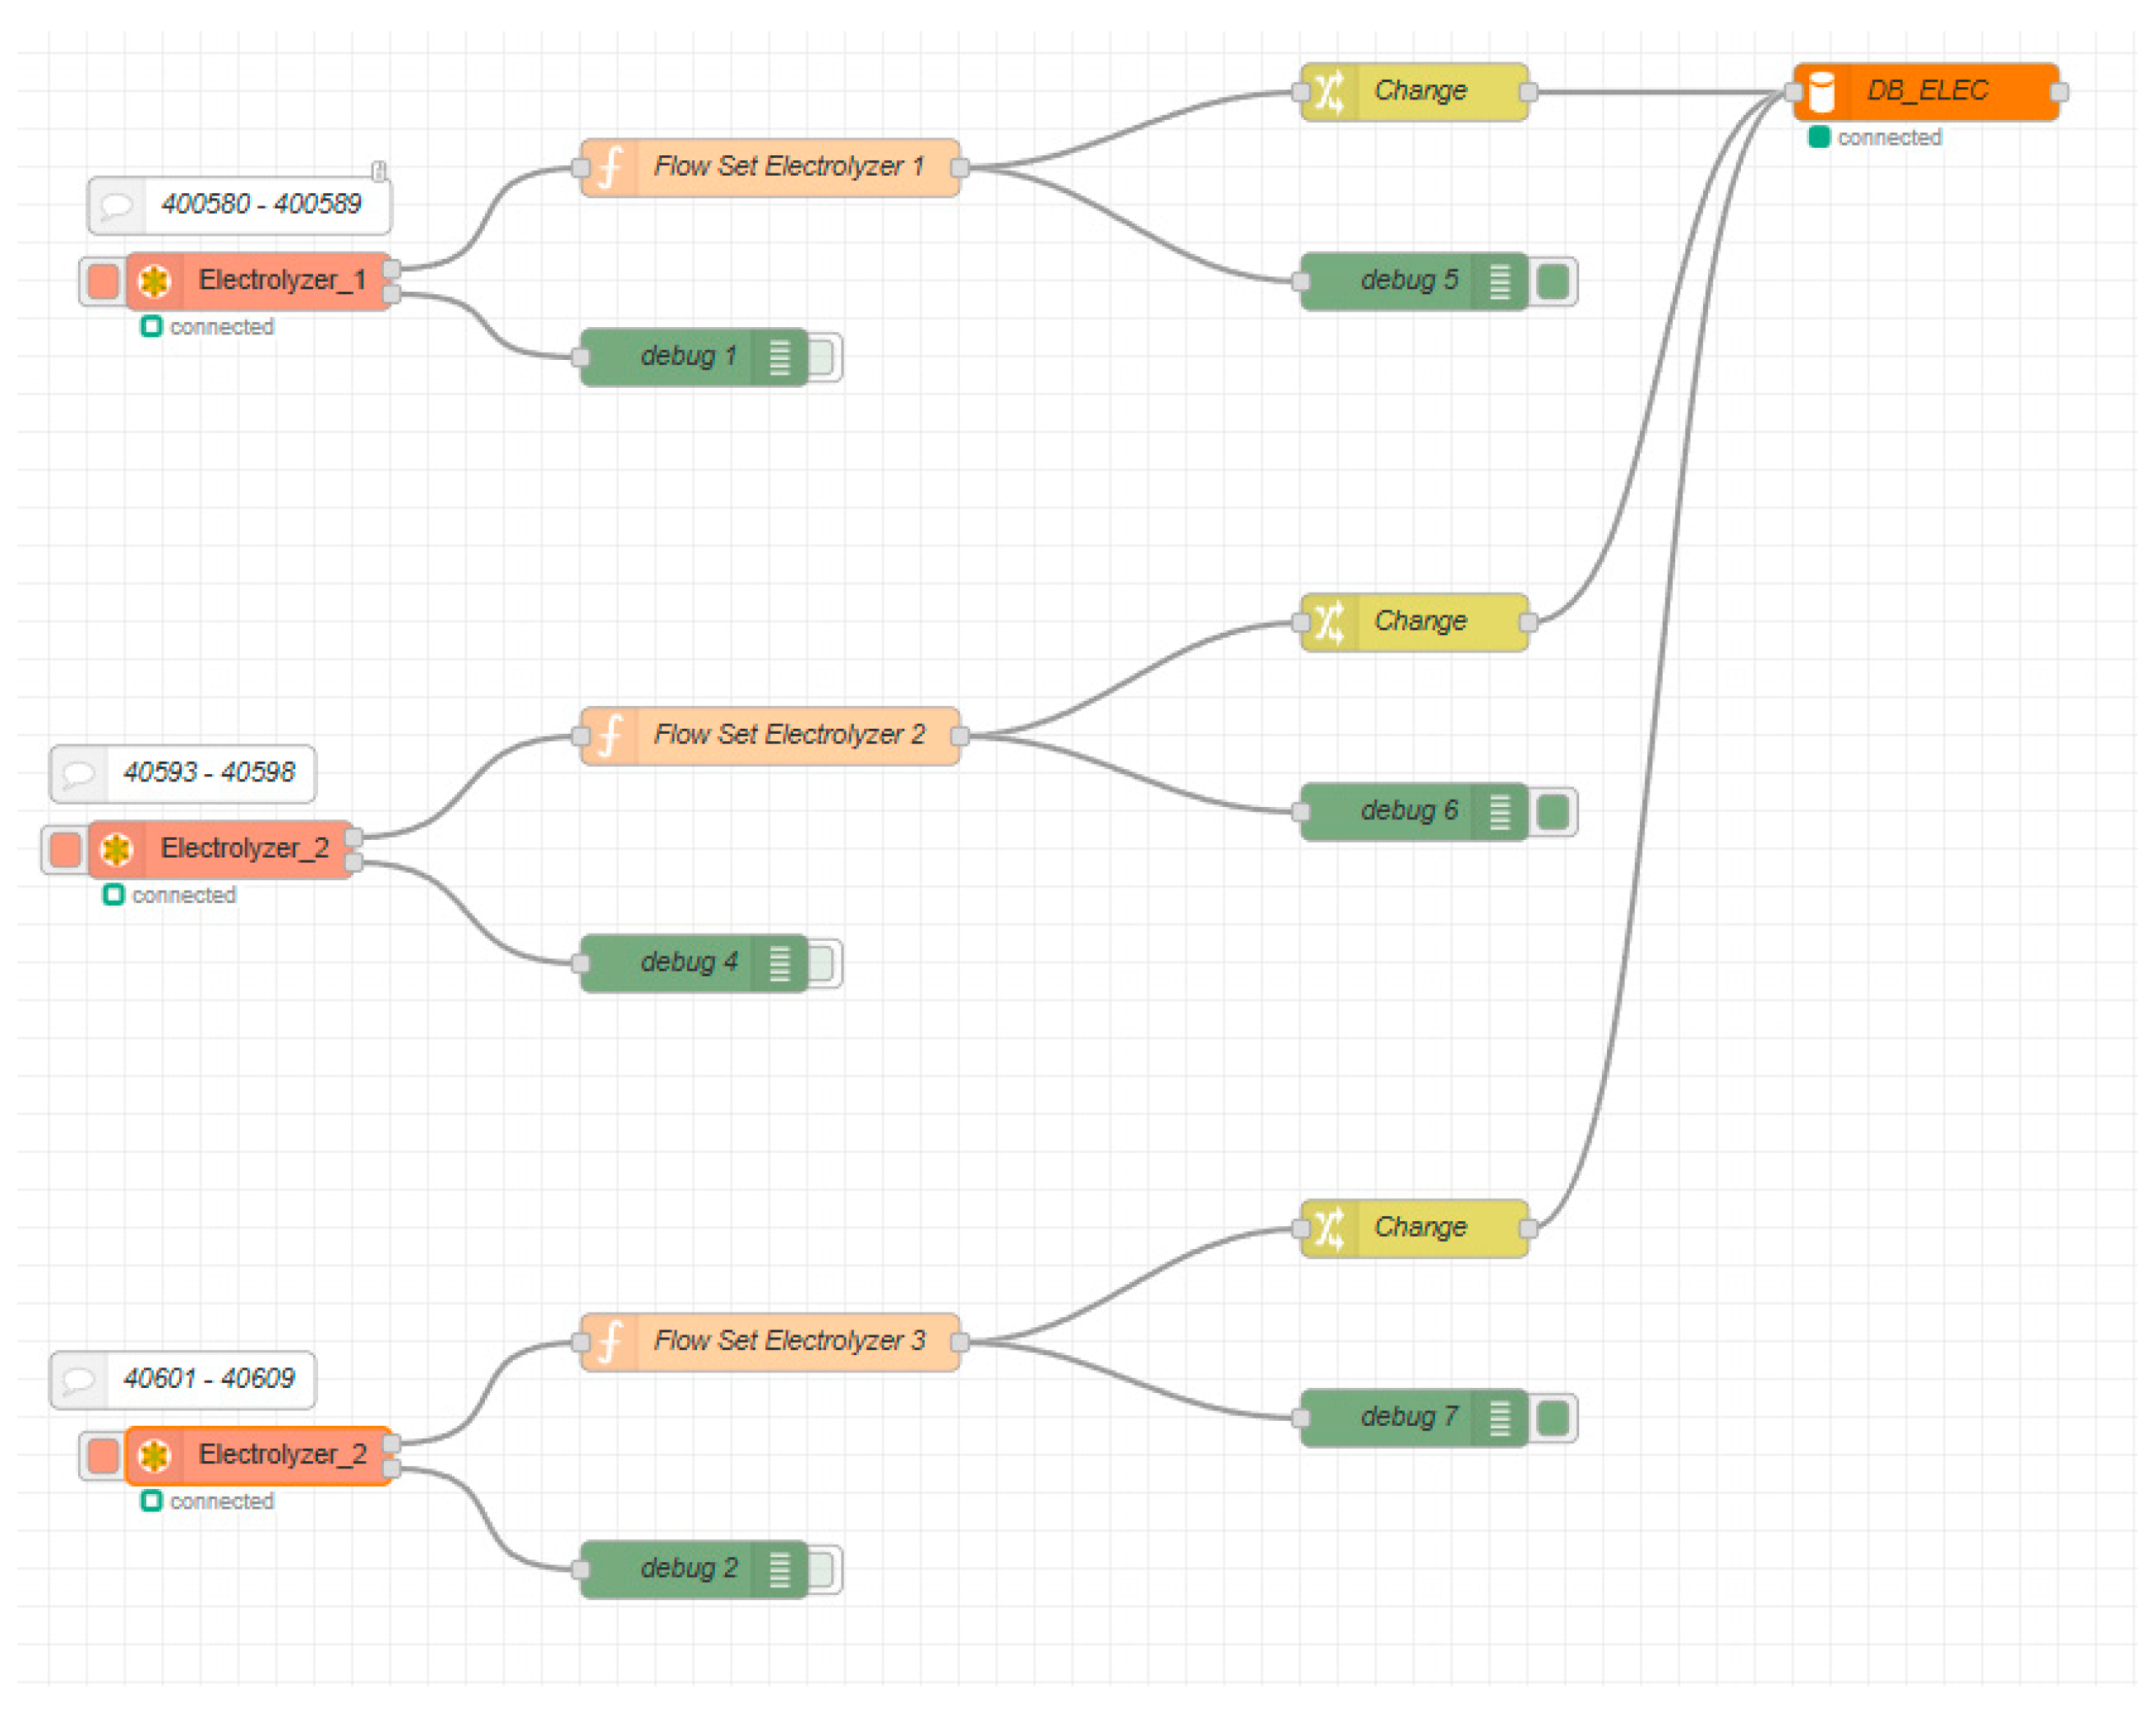
Task: Click the list icon on debug 5 node
Action: tap(1500, 281)
